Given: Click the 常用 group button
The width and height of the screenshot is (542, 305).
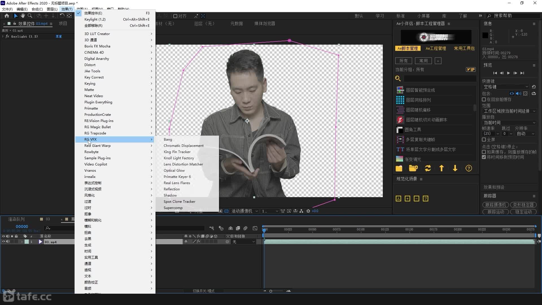Looking at the screenshot, I should pos(423,61).
